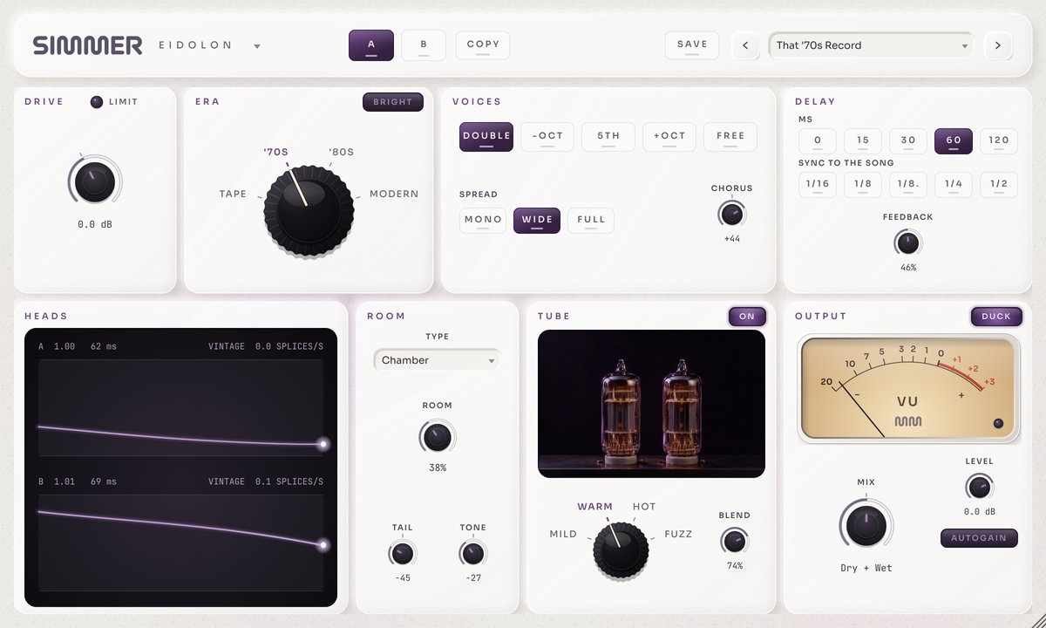Select FUZZ tube character
Viewport: 1046px width, 628px height.
678,535
